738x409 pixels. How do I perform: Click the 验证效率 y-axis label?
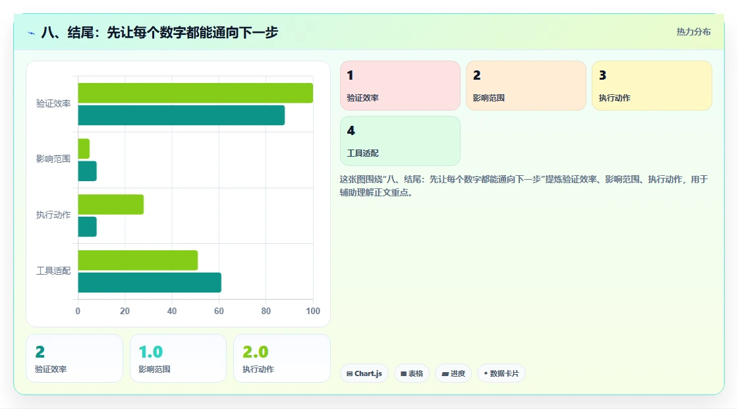[53, 103]
